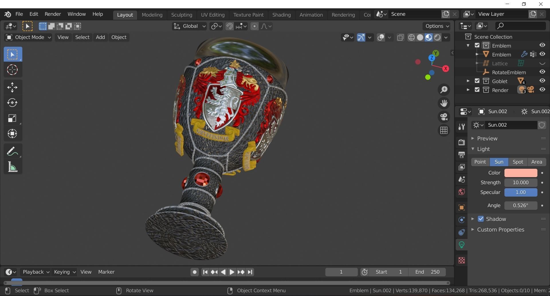The height and width of the screenshot is (296, 550).
Task: Open the Output properties tab
Action: click(461, 155)
